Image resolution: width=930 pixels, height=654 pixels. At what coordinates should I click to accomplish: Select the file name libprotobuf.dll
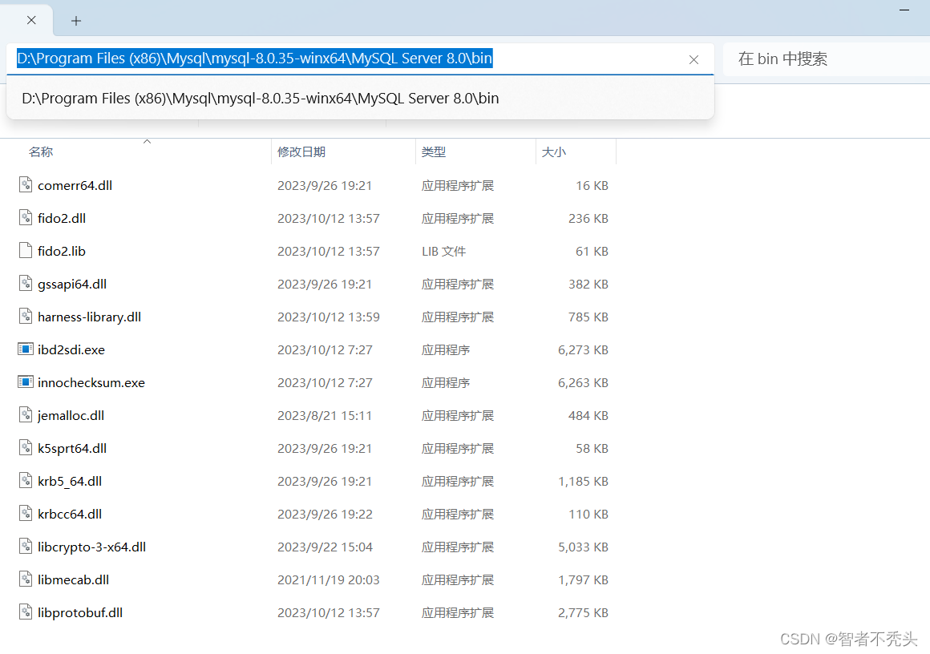(80, 613)
